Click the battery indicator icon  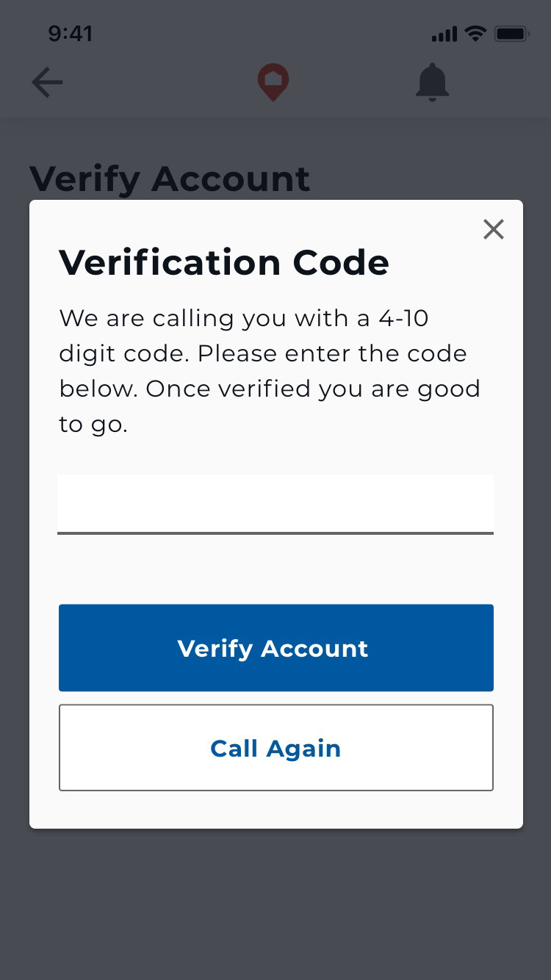point(511,34)
